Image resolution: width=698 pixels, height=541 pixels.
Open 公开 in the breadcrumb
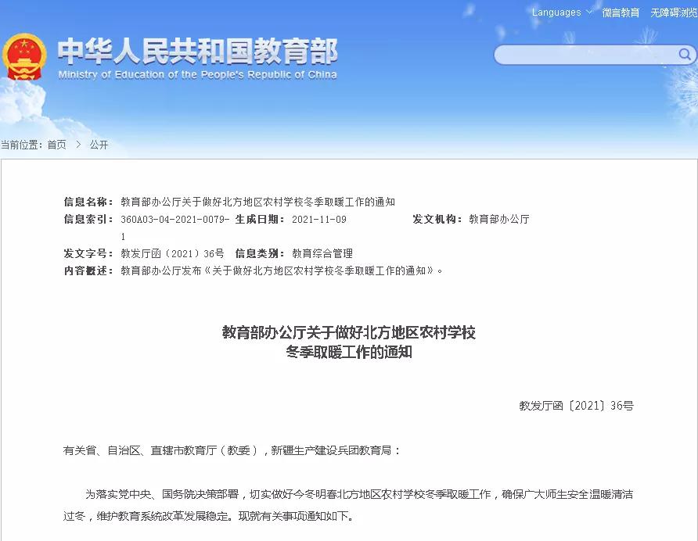99,145
